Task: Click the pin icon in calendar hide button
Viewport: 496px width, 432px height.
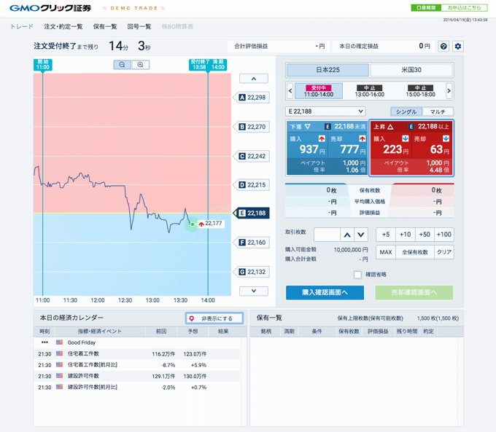Action: click(192, 318)
